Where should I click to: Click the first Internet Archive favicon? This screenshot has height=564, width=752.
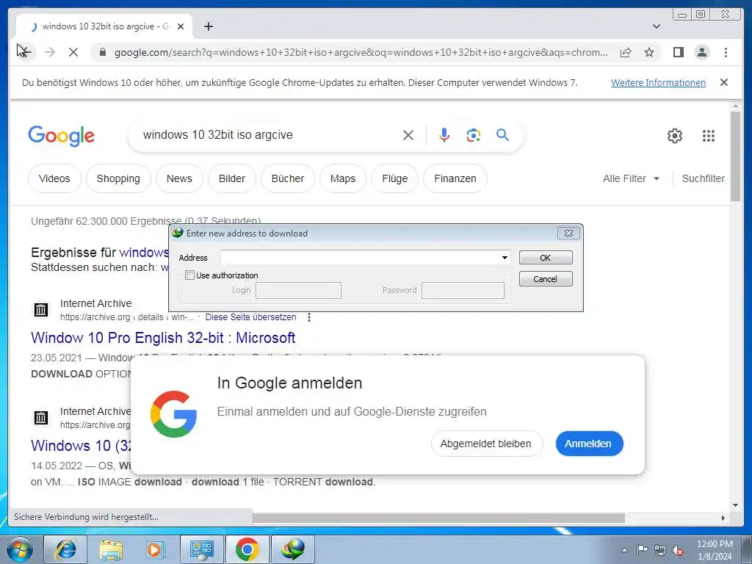coord(41,310)
